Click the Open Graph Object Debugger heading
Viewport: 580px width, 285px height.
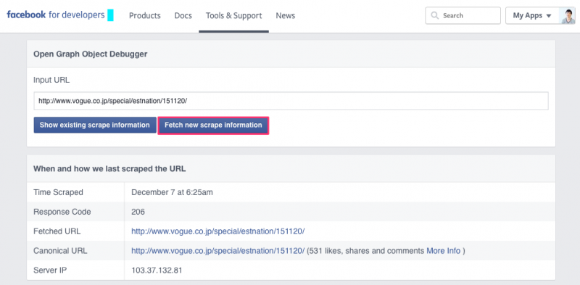click(90, 54)
